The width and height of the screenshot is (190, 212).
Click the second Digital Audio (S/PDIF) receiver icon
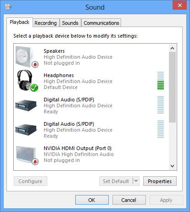pyautogui.click(x=26, y=129)
